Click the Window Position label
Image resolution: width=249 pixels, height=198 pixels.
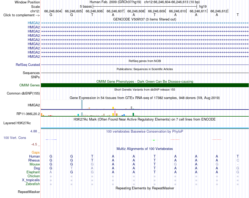(27, 2)
